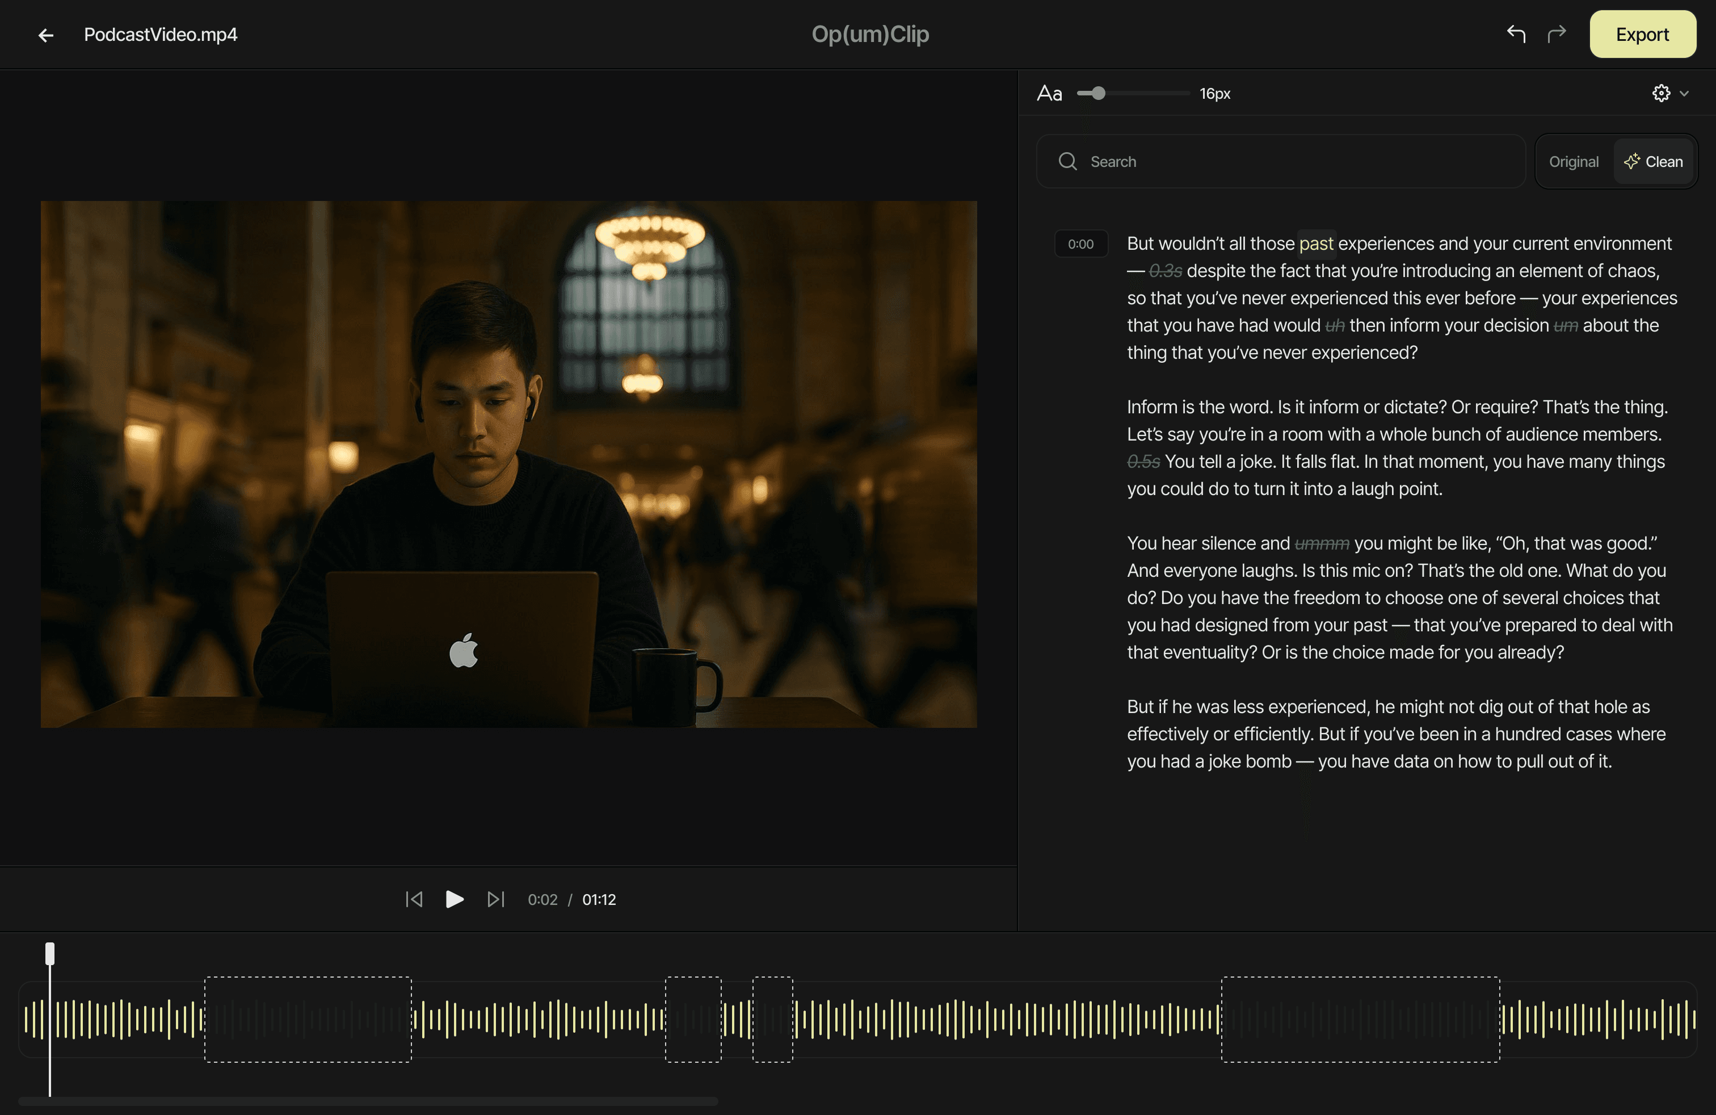Viewport: 1716px width, 1115px height.
Task: Select the first wide removed region on waveform
Action: (308, 1019)
